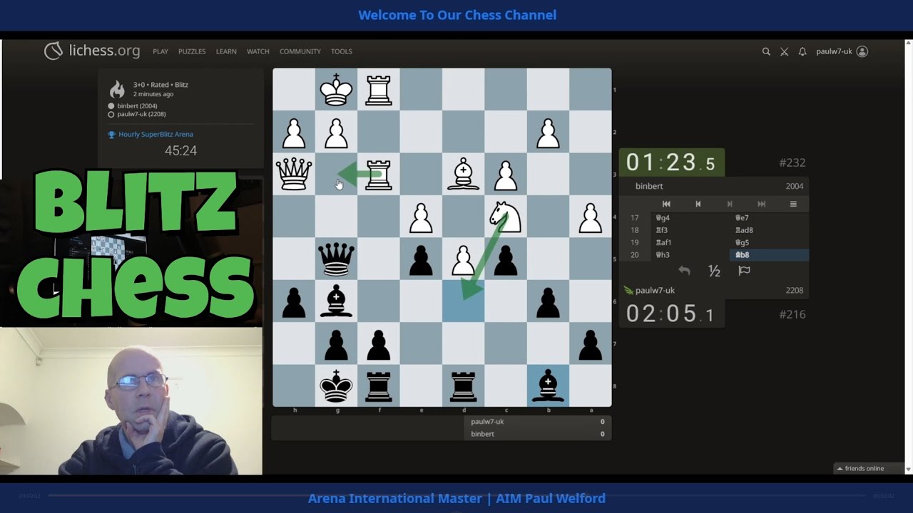Image resolution: width=913 pixels, height=513 pixels.
Task: Open the TOOLS menu
Action: [342, 51]
